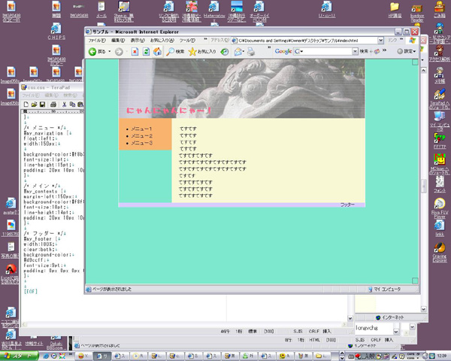Image resolution: width=451 pixels, height=361 pixels.
Task: Click the Home icon in IE toolbar
Action: [157, 52]
